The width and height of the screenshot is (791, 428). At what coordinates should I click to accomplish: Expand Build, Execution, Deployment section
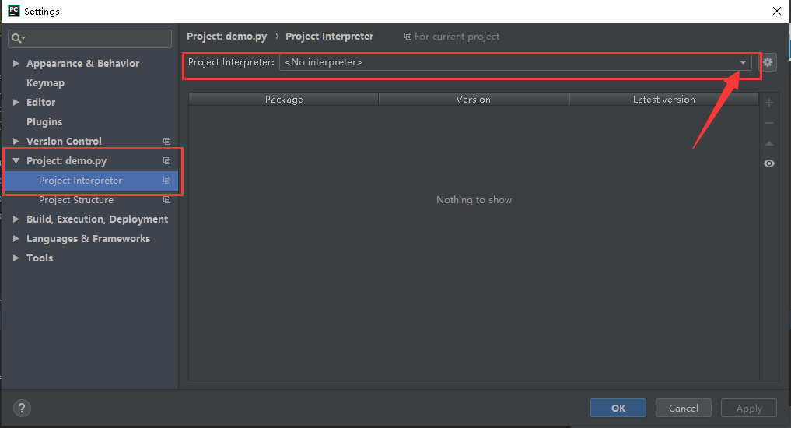[16, 219]
